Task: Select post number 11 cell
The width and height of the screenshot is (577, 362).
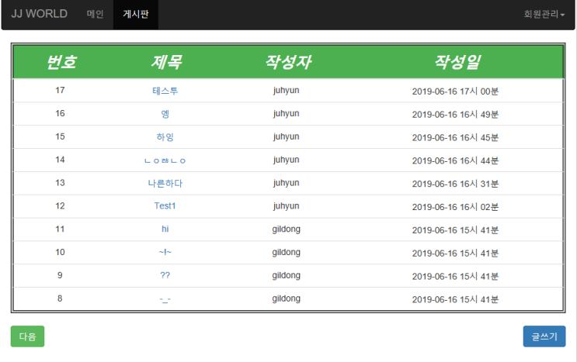Action: point(60,229)
